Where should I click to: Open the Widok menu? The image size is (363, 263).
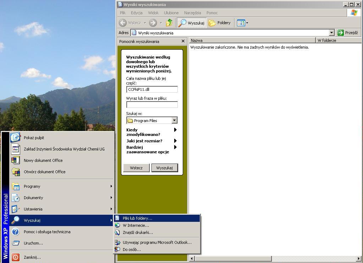coord(153,13)
